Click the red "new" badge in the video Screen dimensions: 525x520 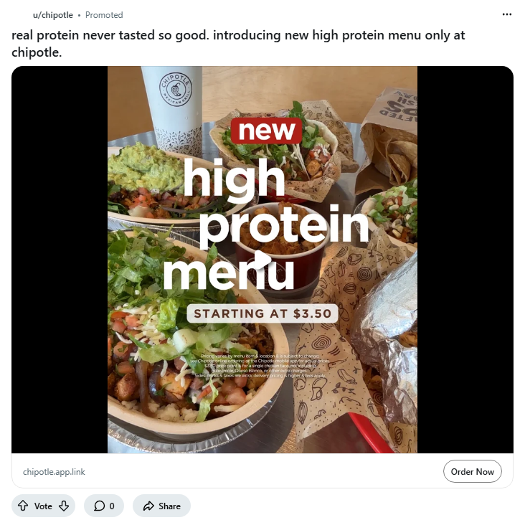[266, 131]
